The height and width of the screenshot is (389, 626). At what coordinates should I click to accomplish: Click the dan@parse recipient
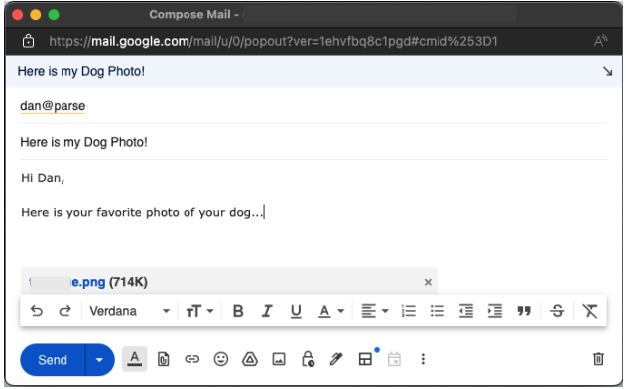(x=53, y=106)
